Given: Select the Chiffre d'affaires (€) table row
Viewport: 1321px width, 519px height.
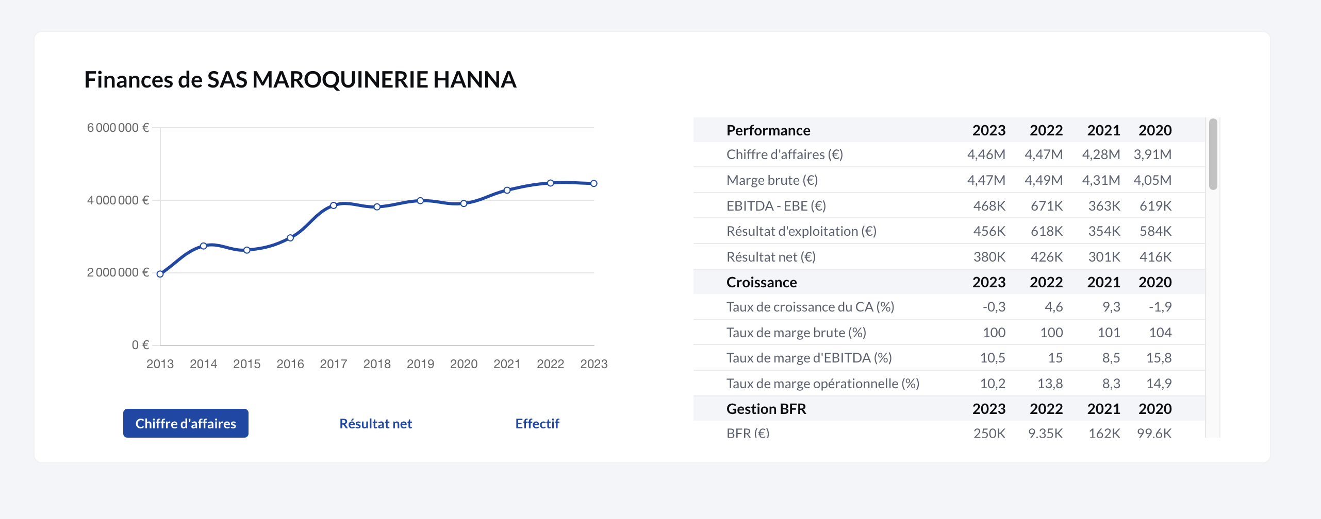Looking at the screenshot, I should point(786,154).
